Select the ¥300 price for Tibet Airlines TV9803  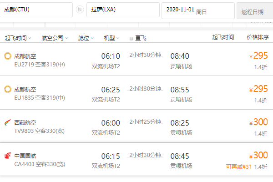click(258, 123)
